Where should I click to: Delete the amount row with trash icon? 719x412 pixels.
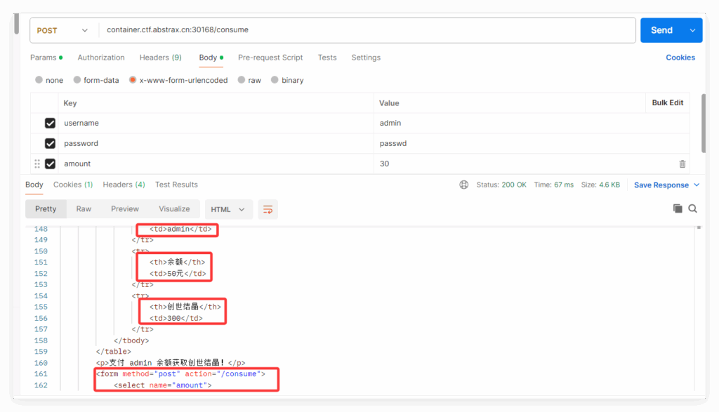(x=682, y=164)
